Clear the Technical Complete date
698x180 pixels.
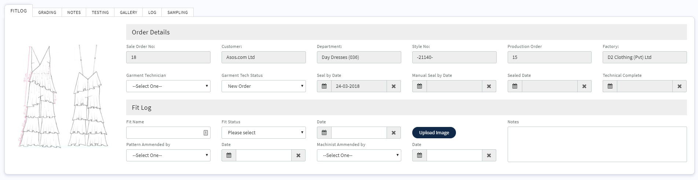pyautogui.click(x=679, y=86)
